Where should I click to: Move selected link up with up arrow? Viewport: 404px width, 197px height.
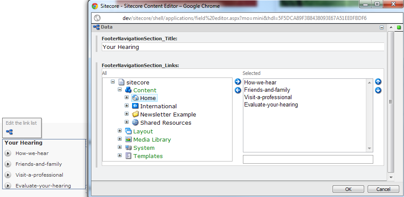pos(378,82)
